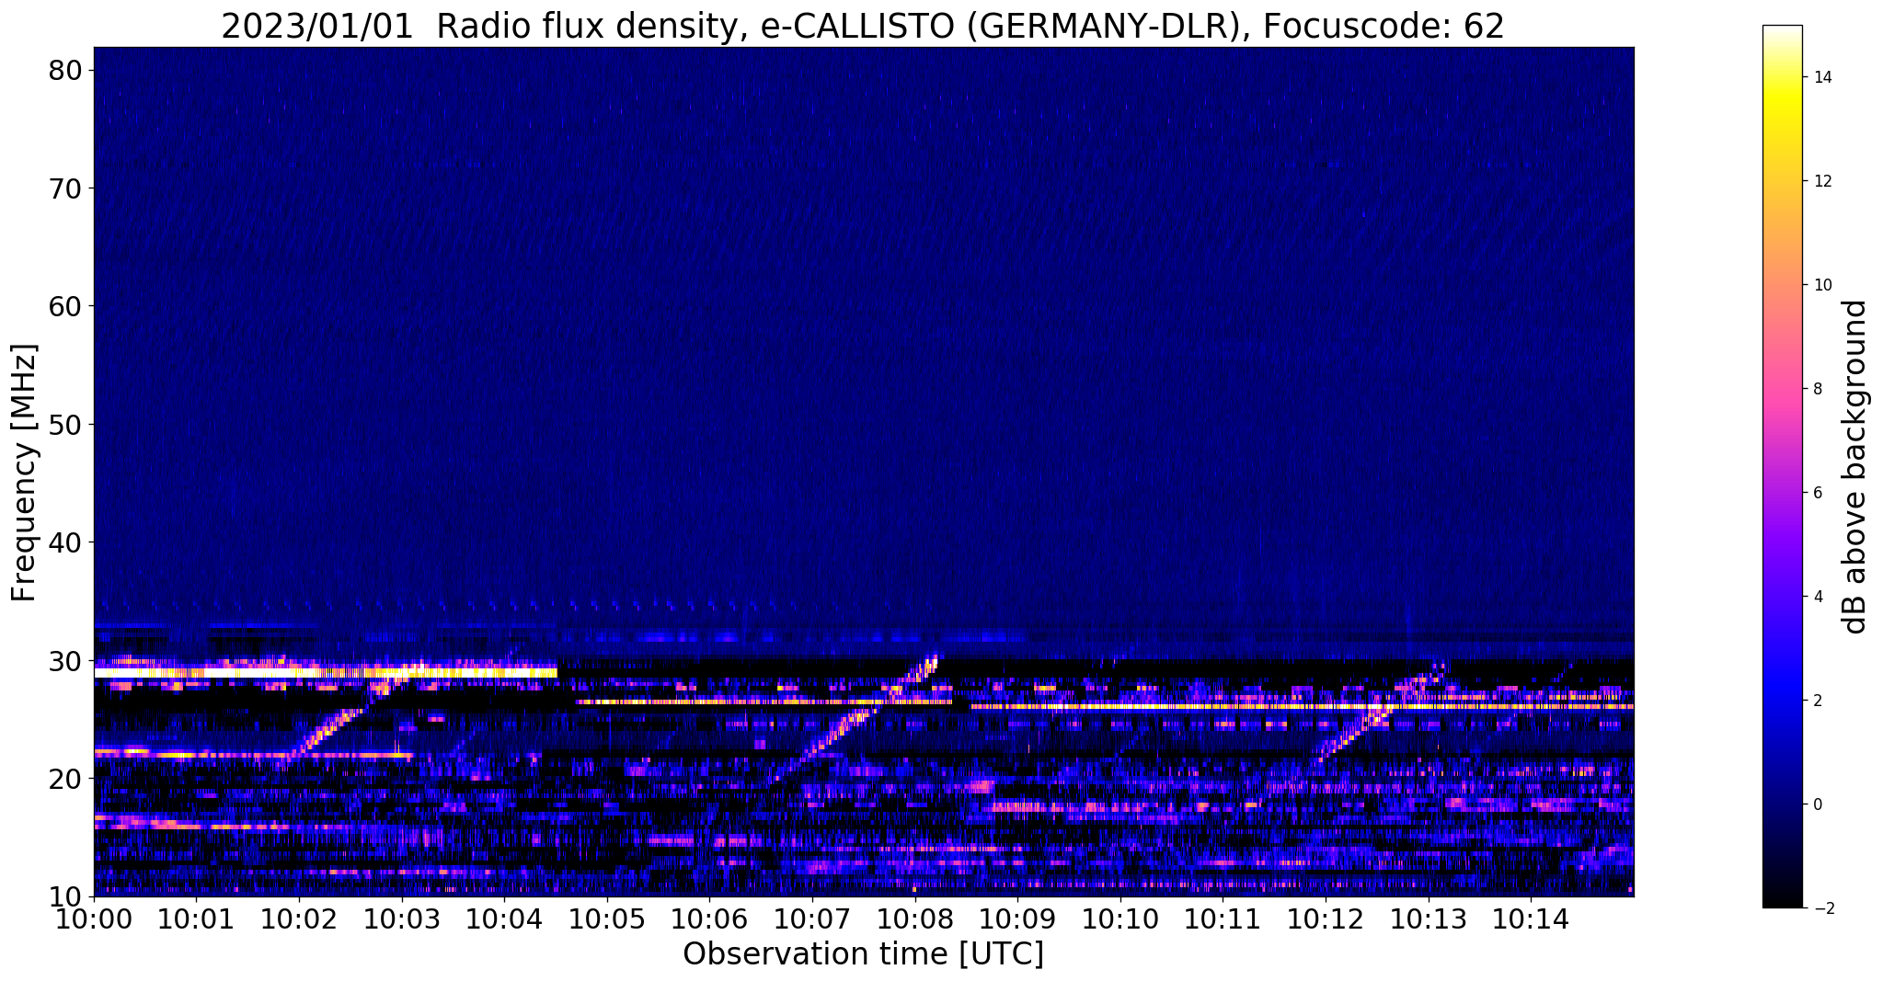
Task: Click the colorbar tick value 4
Action: point(1818,597)
